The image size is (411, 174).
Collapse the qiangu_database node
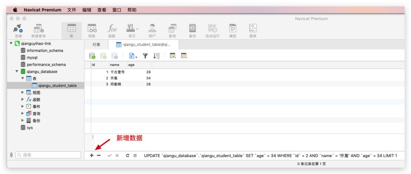coord(17,71)
